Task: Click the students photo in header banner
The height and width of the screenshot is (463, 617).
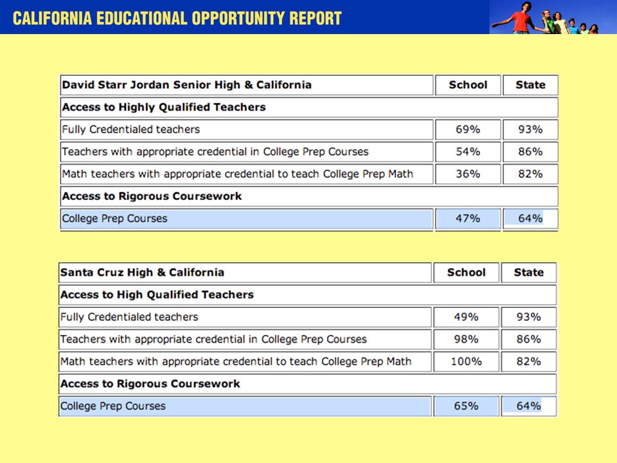Action: click(553, 17)
